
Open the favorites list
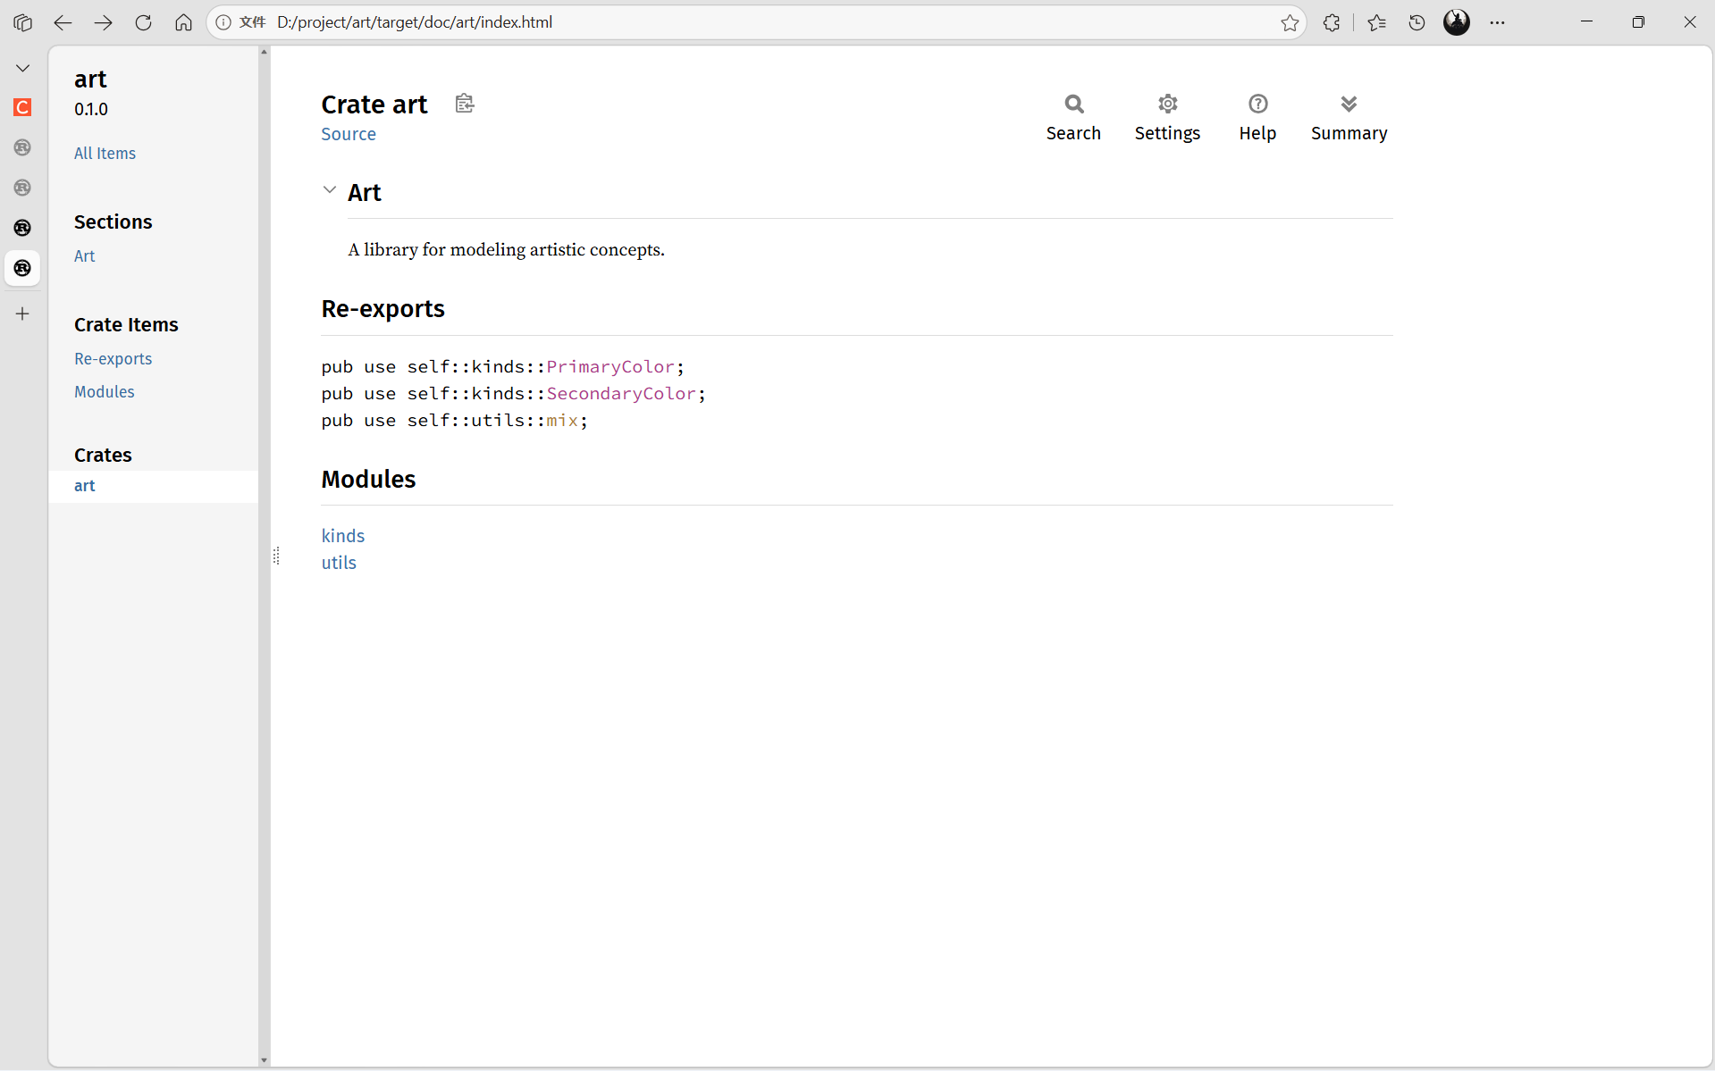click(x=1376, y=22)
